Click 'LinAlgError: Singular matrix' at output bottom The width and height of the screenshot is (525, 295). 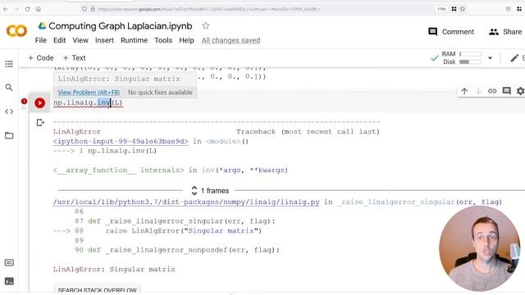coord(114,270)
